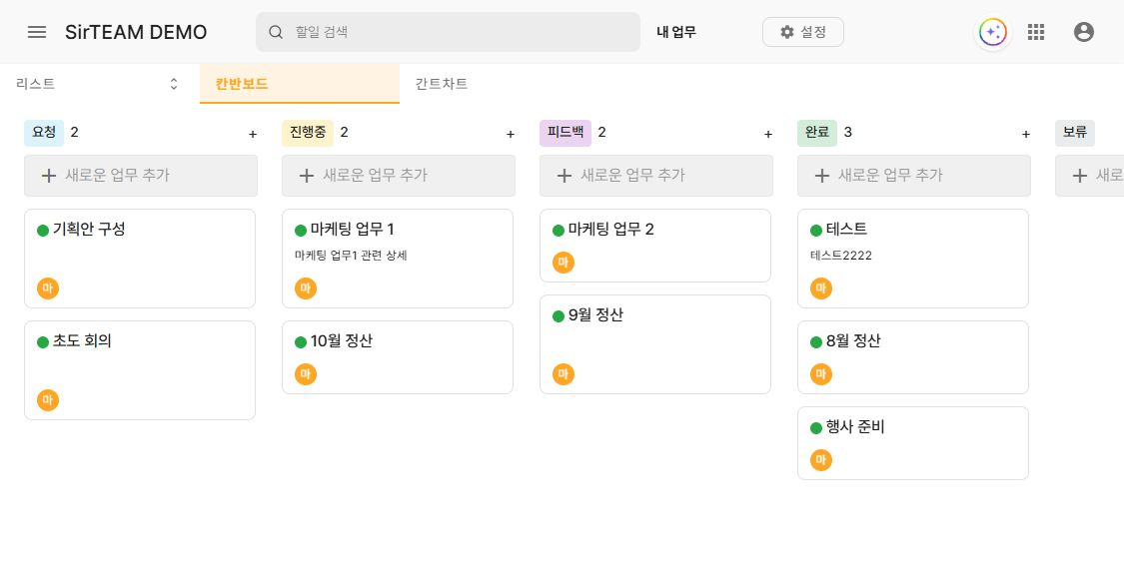This screenshot has width=1124, height=569.
Task: Open the 행사 준비 card title
Action: click(855, 428)
